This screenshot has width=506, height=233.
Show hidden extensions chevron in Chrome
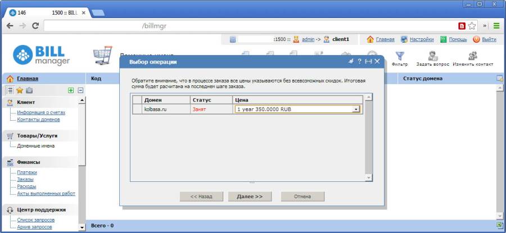tap(485, 26)
